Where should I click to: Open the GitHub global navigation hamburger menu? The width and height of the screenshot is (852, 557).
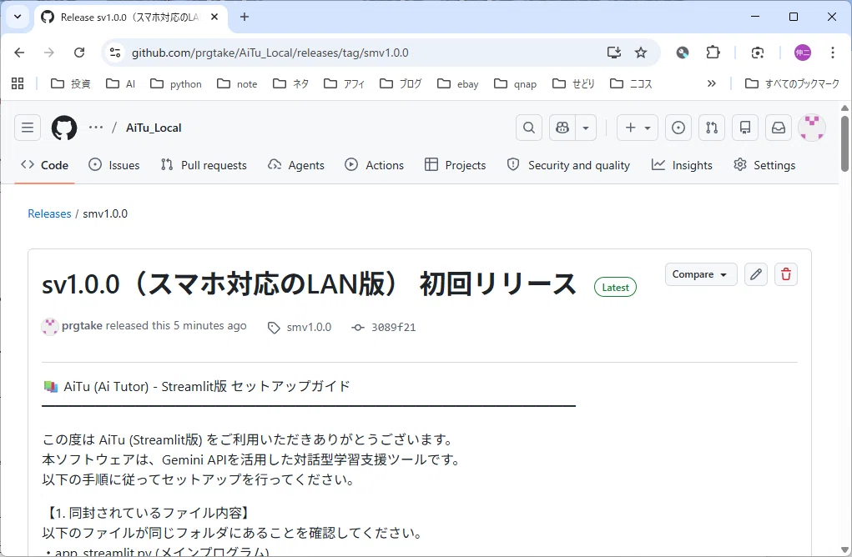pyautogui.click(x=28, y=128)
